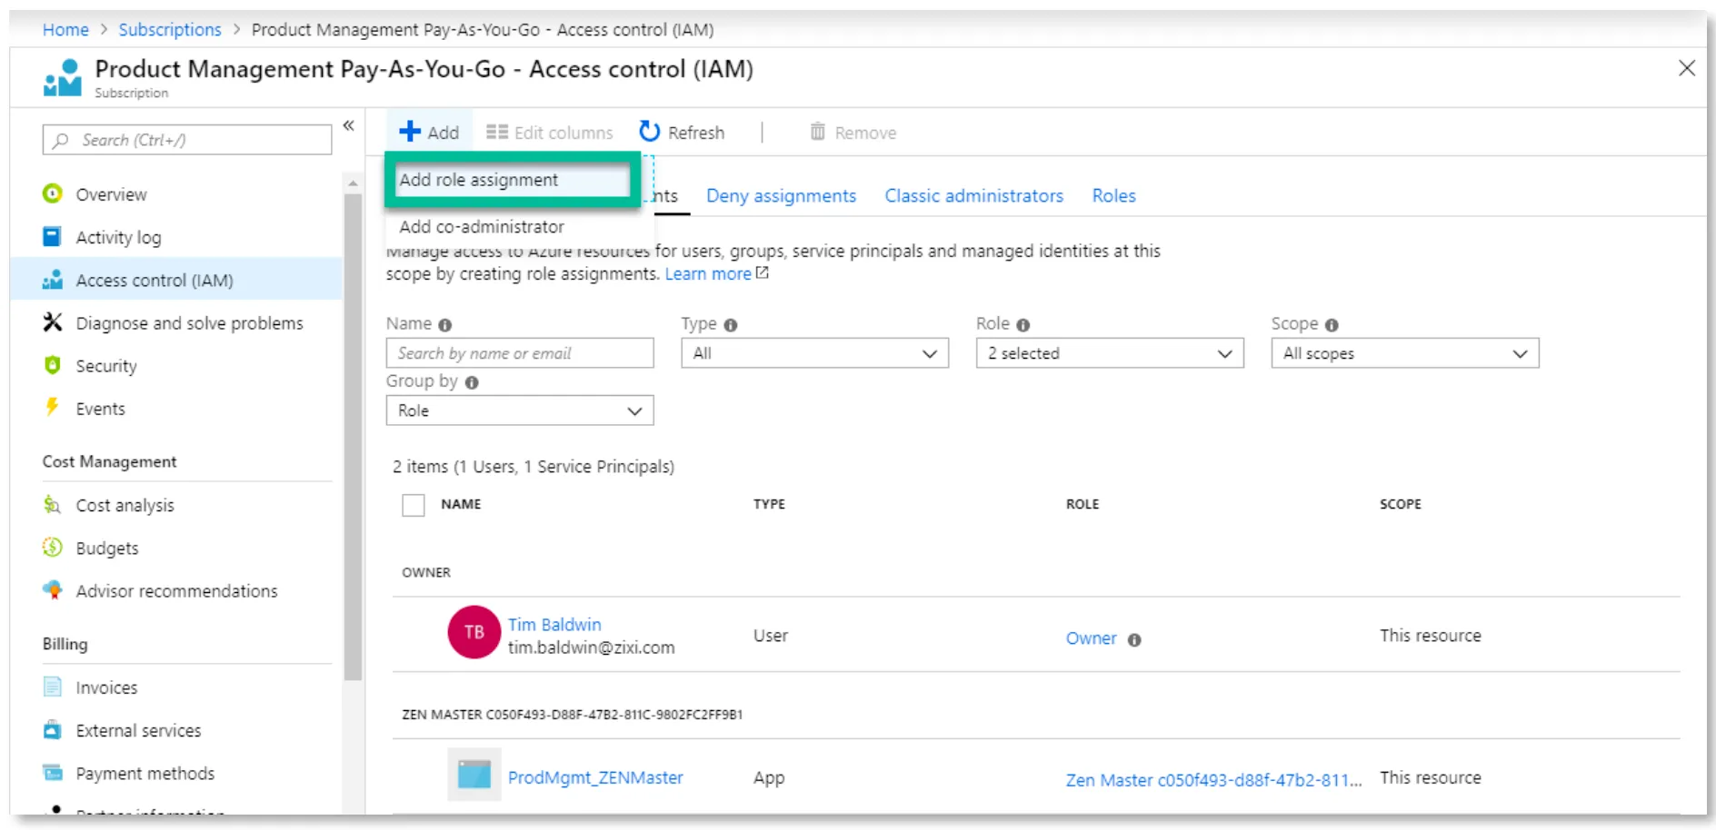Click the Edit columns icon
The width and height of the screenshot is (1716, 830).
[x=496, y=133]
